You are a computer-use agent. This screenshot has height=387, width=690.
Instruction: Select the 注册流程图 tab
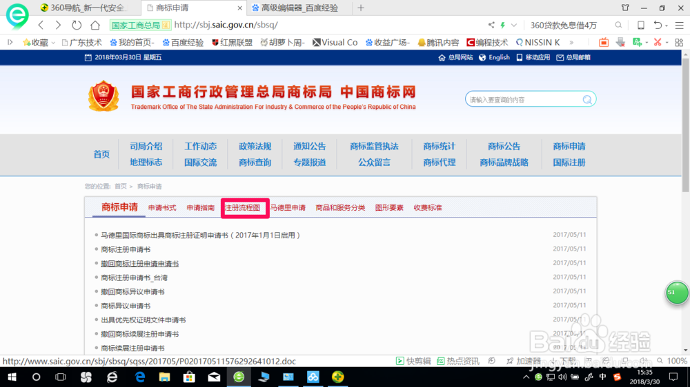click(242, 208)
